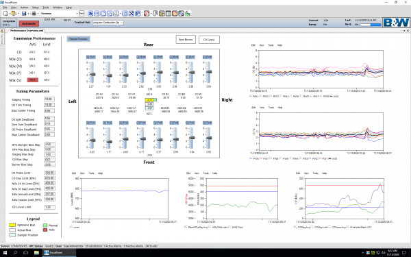Open Edit menu of the Load chart
Screen dimensions: 411x257
tap(74, 173)
